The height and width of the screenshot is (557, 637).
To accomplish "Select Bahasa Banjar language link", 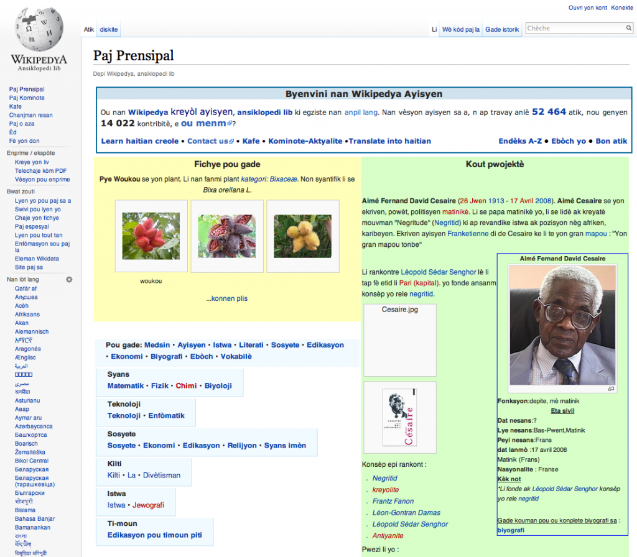I will [35, 519].
